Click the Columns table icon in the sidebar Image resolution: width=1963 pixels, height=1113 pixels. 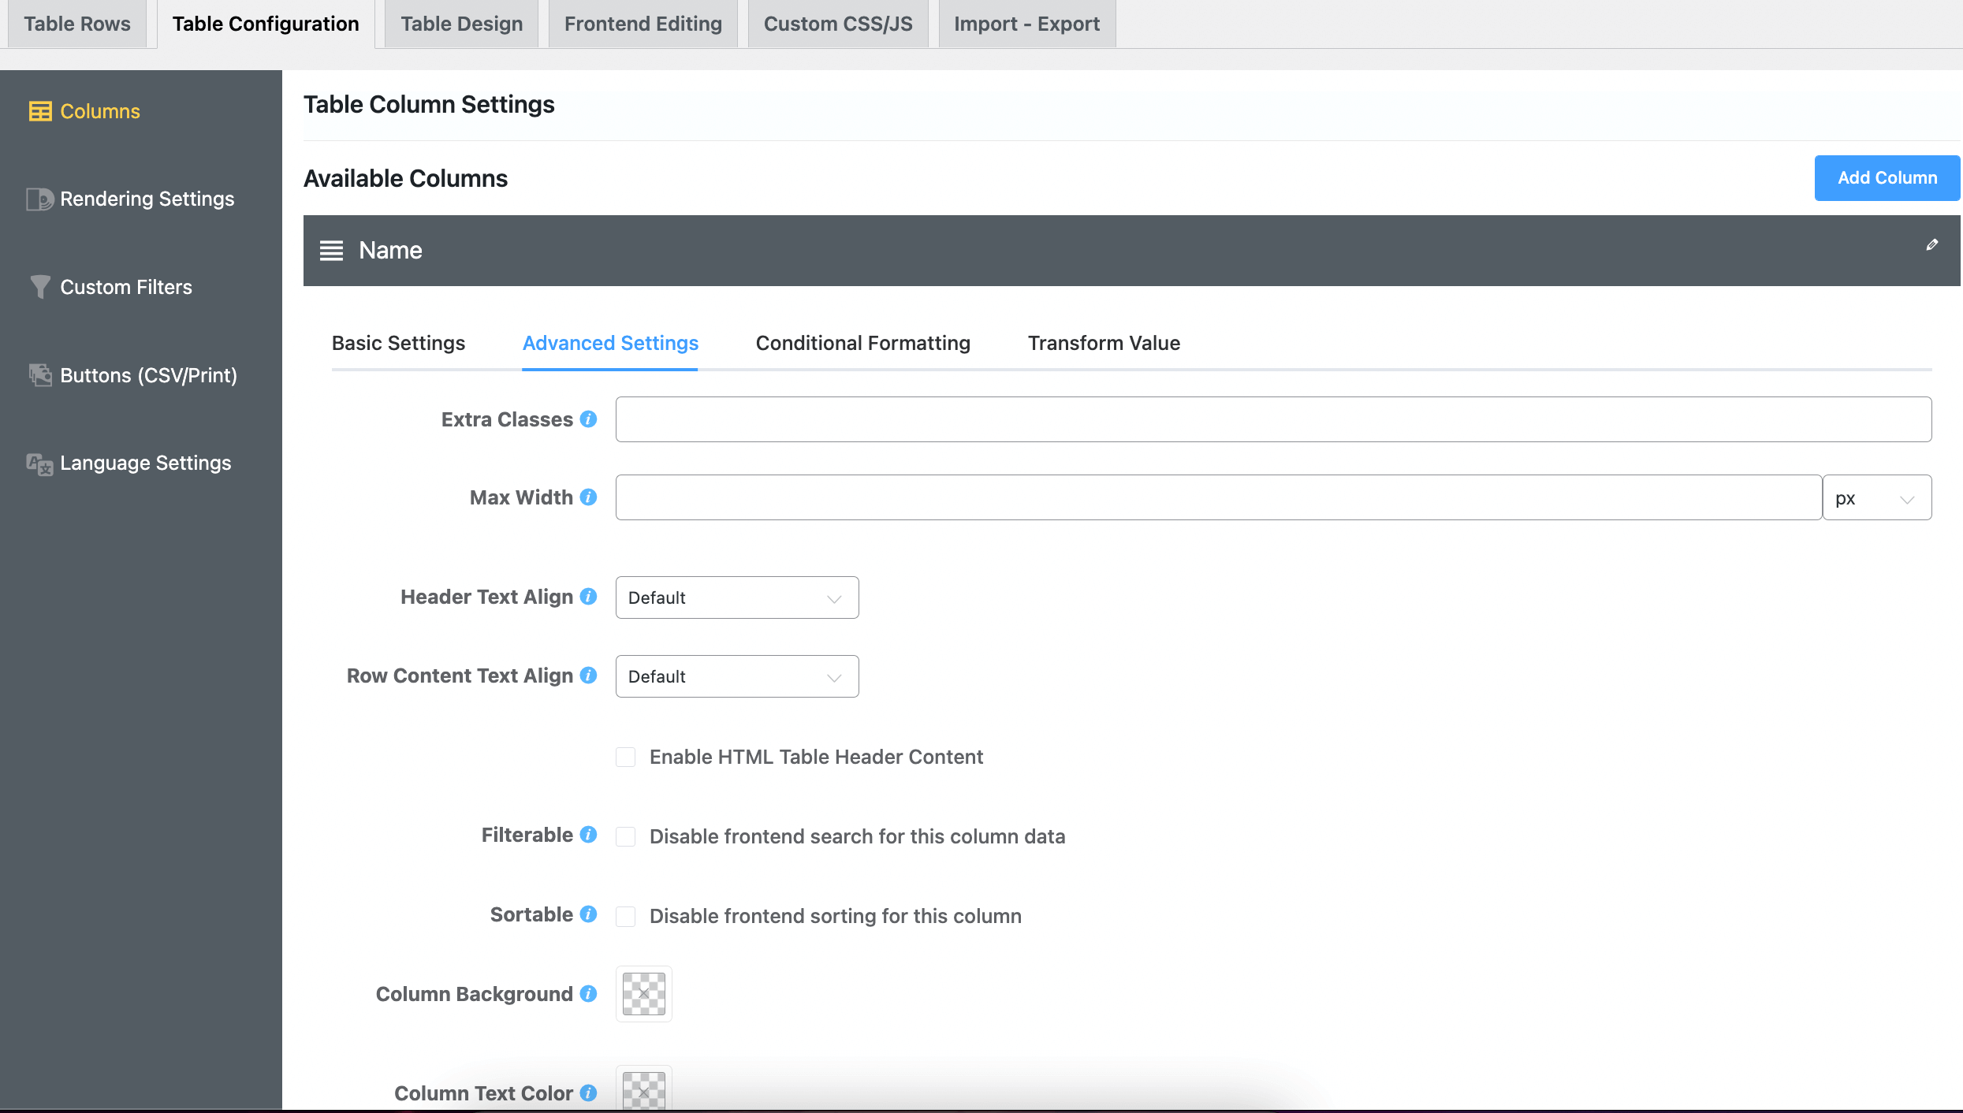tap(40, 111)
